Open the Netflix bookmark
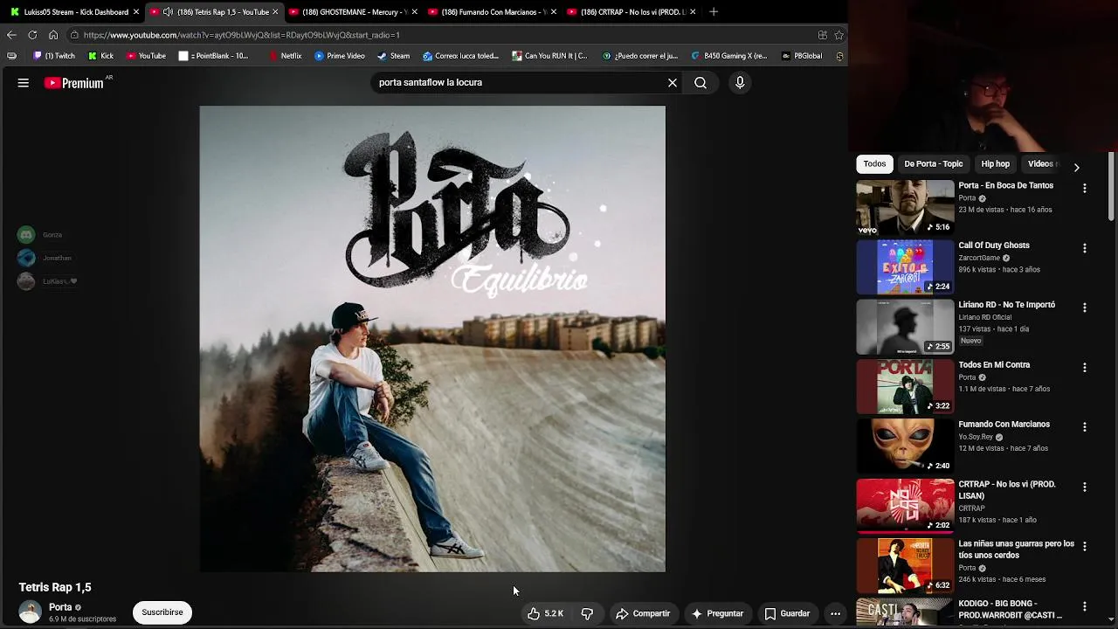1118x629 pixels. [x=286, y=56]
